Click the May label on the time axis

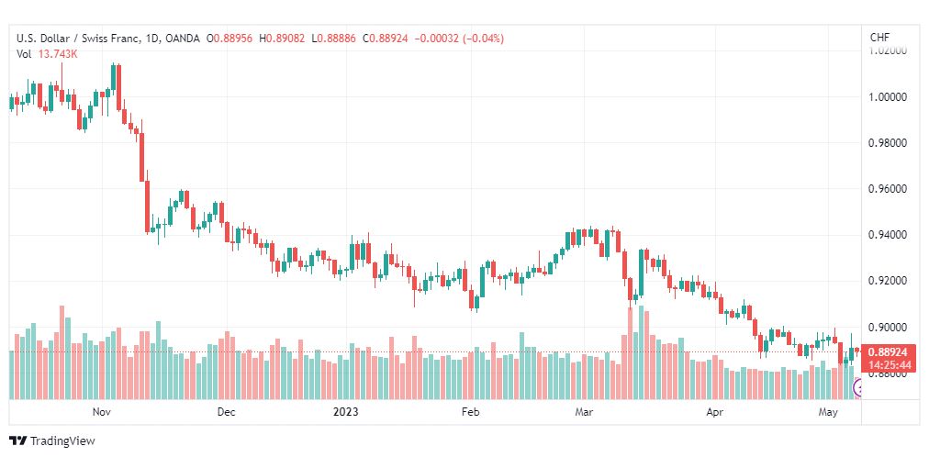point(827,412)
